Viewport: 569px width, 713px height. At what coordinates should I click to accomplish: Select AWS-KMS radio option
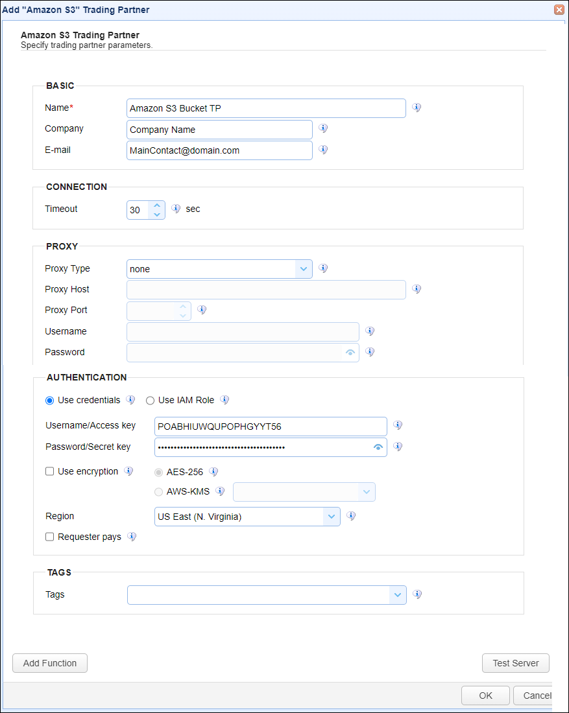tap(158, 492)
